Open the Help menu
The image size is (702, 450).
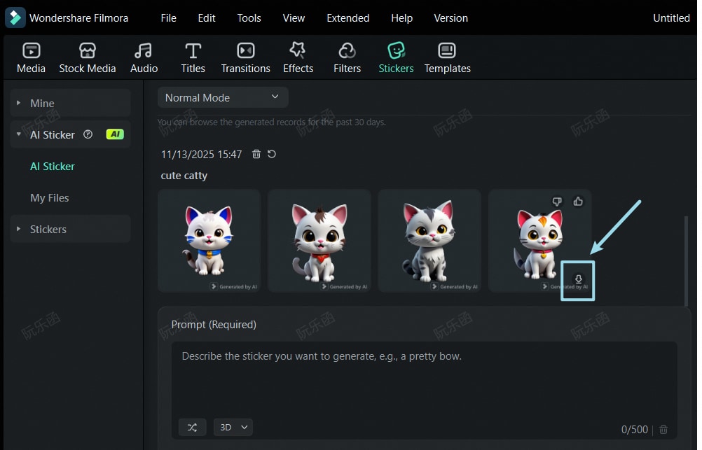point(401,18)
